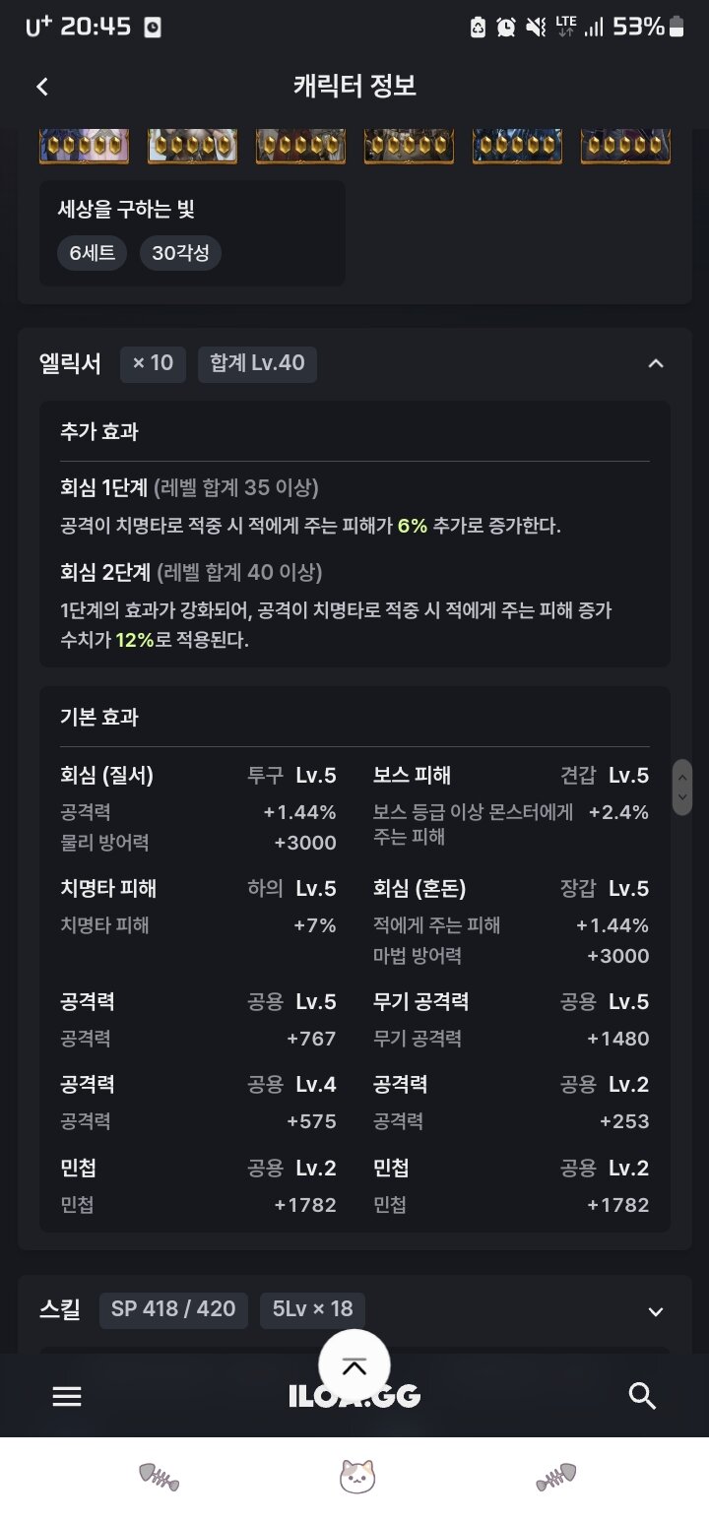
Task: Tap the scroll-to-top round button
Action: 354,1365
